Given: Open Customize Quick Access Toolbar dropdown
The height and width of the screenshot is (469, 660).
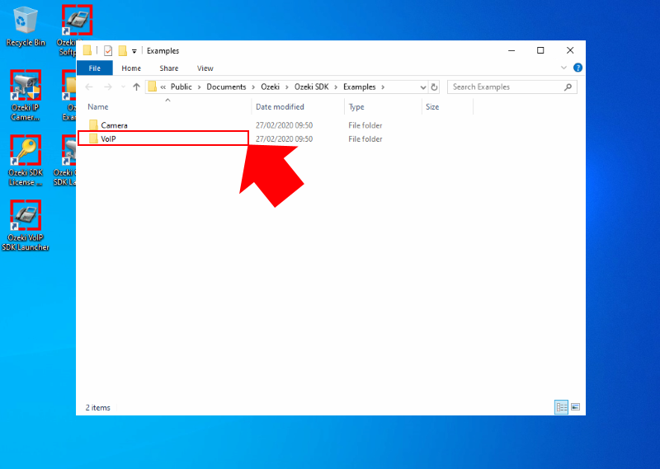Looking at the screenshot, I should click(x=134, y=51).
